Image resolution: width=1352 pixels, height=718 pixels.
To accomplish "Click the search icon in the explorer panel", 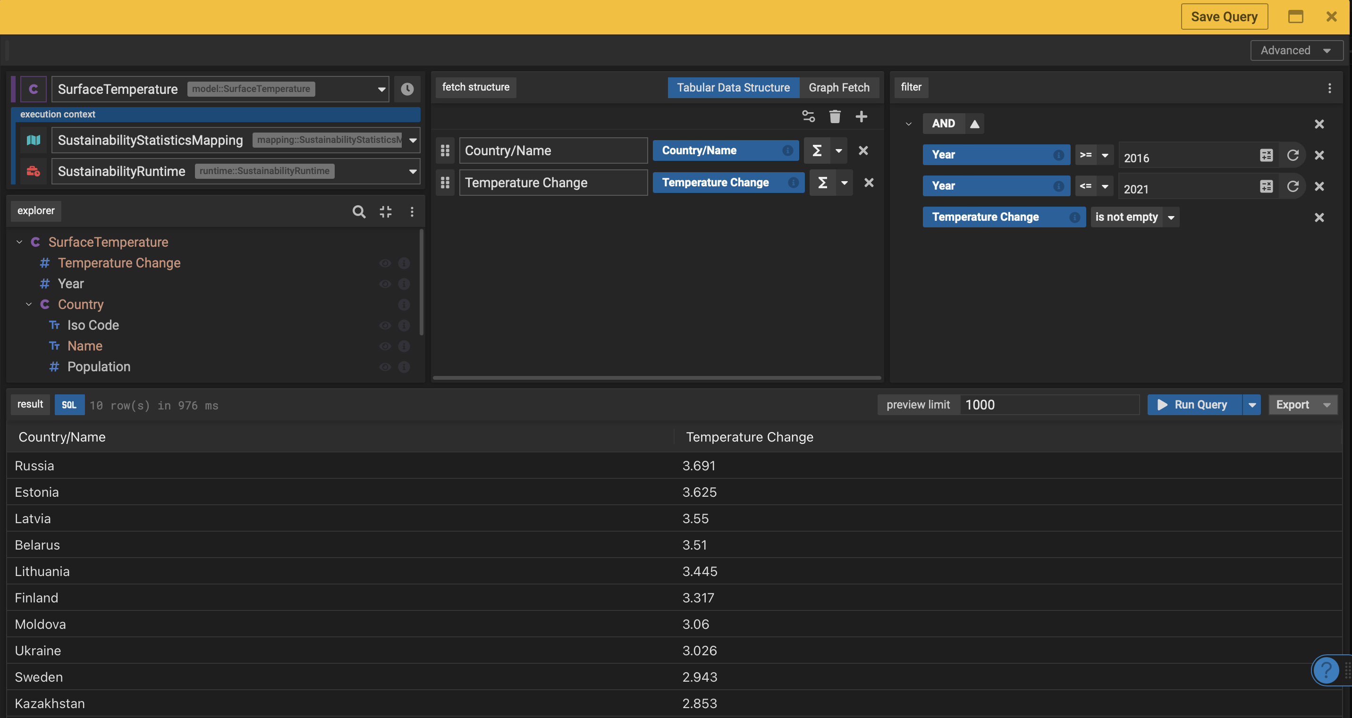I will (x=359, y=211).
